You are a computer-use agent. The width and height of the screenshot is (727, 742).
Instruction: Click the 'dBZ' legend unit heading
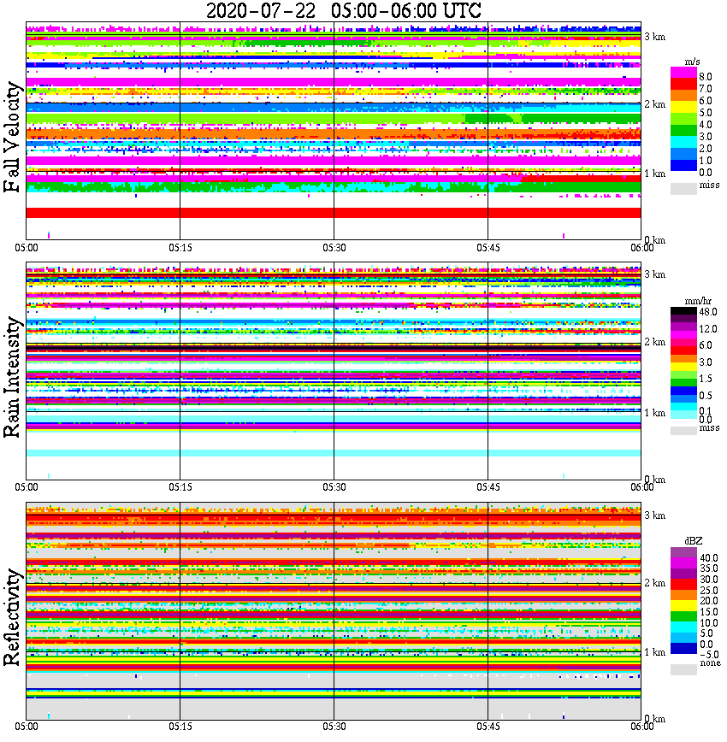(x=694, y=540)
